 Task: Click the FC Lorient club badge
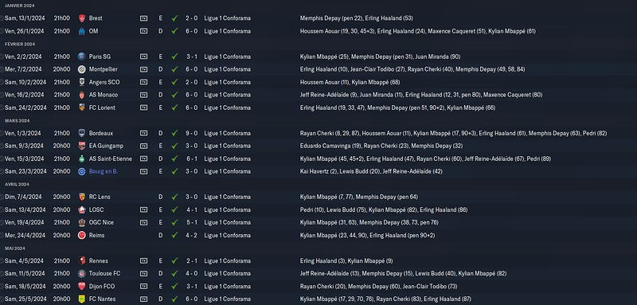[x=82, y=108]
